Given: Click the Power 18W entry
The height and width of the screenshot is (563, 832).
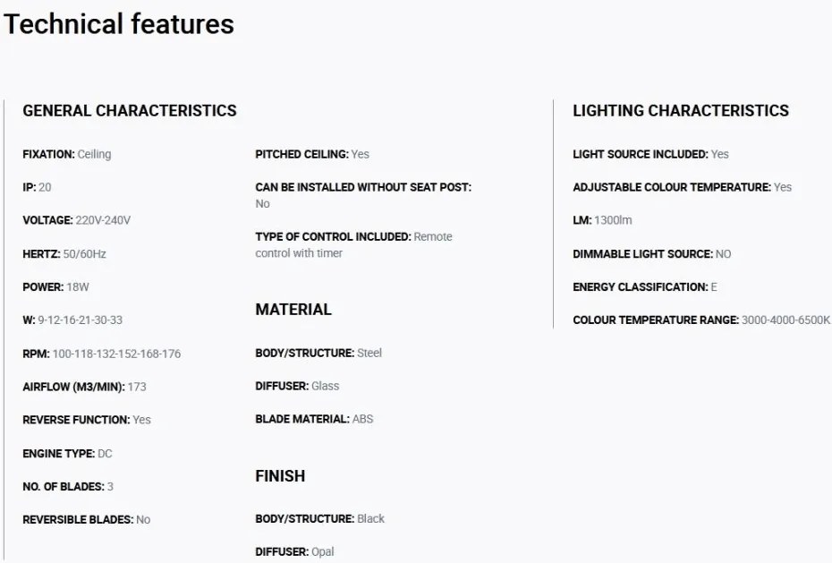Looking at the screenshot, I should tap(55, 287).
